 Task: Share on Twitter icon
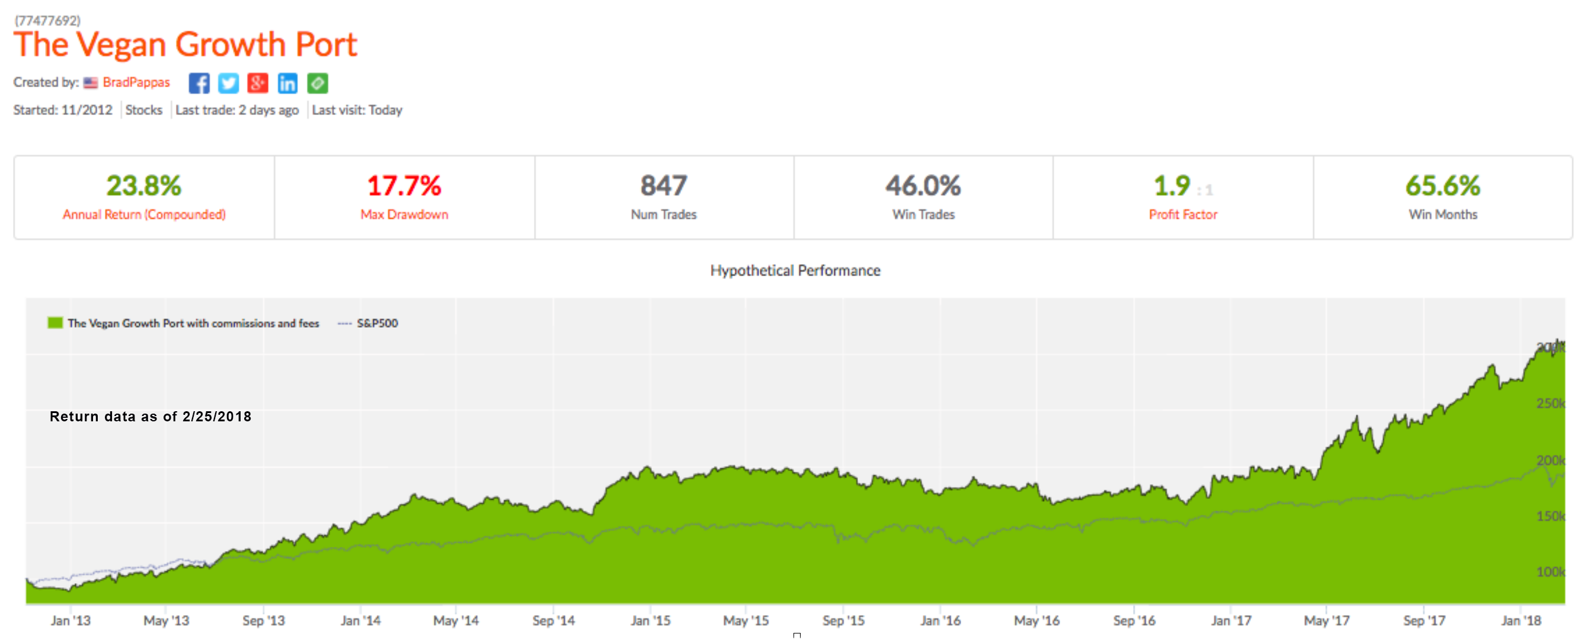229,83
